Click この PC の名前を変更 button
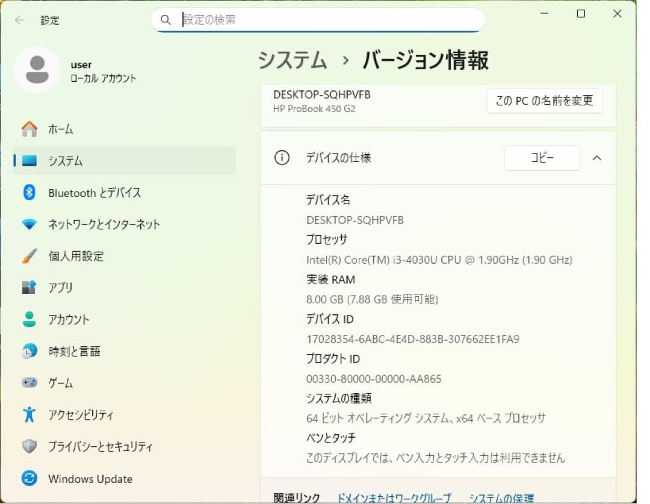 coord(544,101)
